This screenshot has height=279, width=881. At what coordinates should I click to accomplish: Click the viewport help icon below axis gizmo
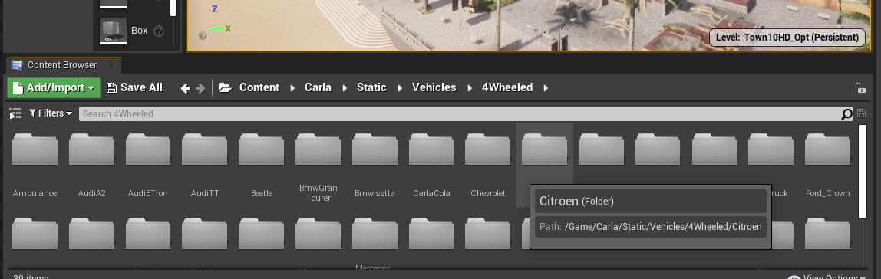click(x=203, y=35)
